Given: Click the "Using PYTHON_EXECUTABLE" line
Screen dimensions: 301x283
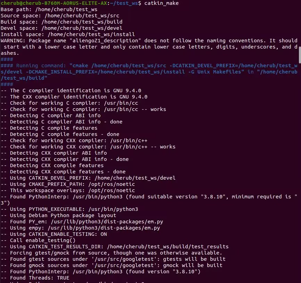Looking at the screenshot, I should click(69, 209).
